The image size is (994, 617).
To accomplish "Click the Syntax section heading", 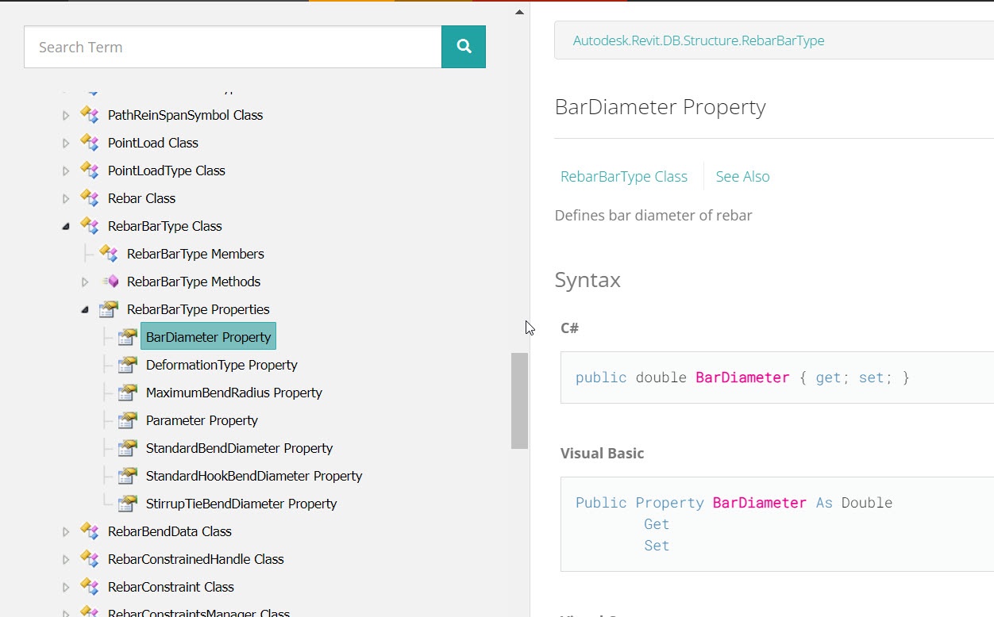I will (588, 280).
